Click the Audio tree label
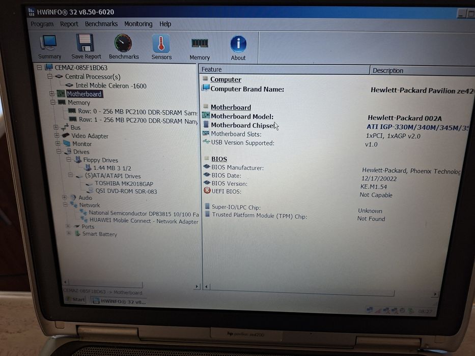Screen dimensions: 475x356 tap(85, 197)
